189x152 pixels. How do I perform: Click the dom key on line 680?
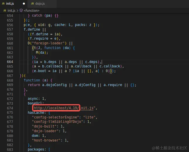[x=35, y=136]
